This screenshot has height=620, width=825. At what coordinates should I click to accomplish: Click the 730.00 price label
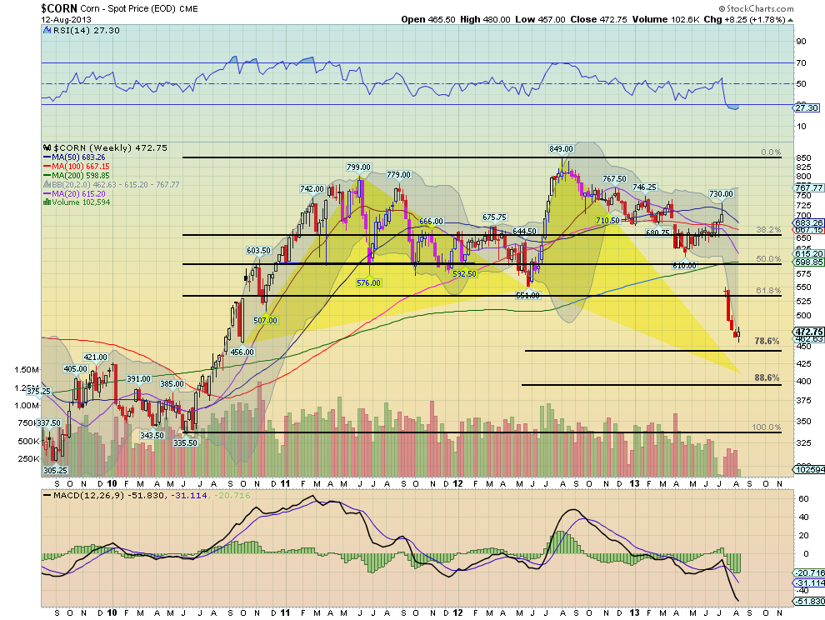coord(721,193)
